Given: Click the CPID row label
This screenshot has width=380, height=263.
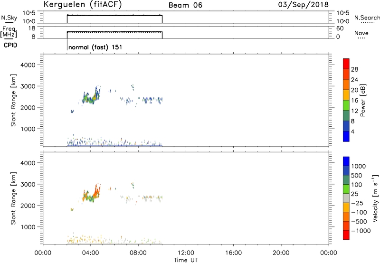Looking at the screenshot, I should coord(10,45).
